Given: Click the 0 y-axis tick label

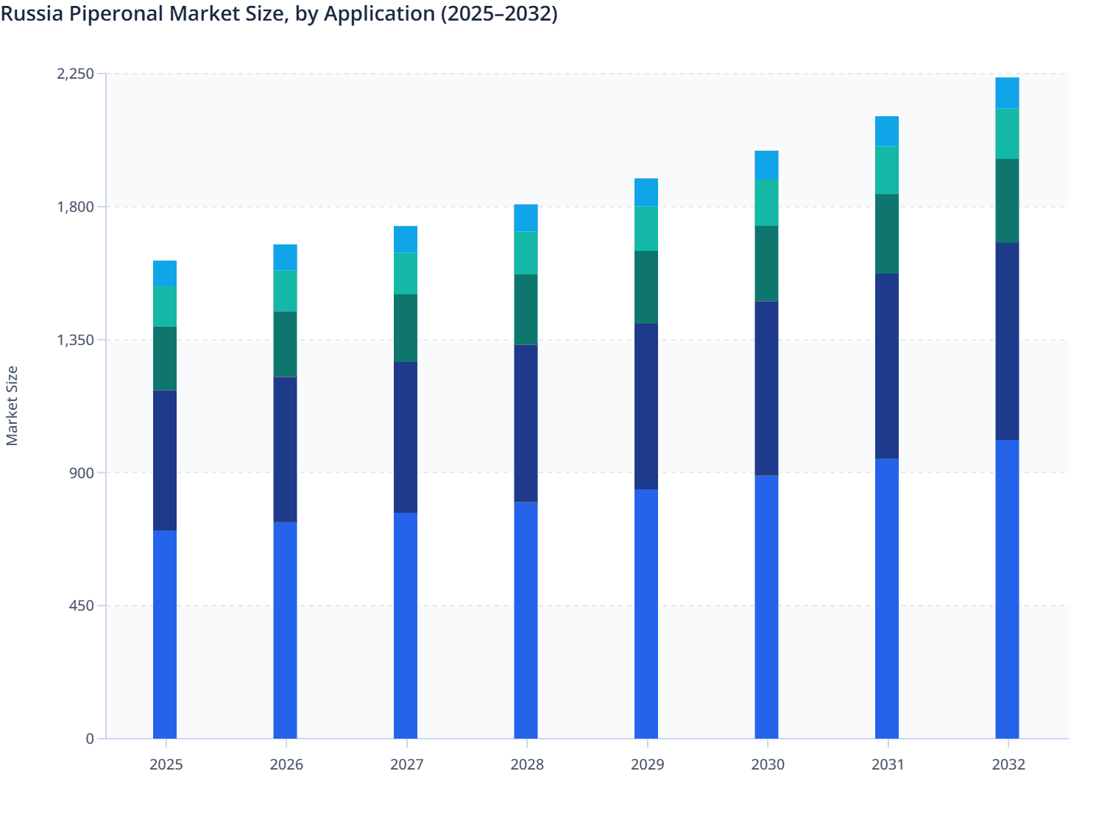Looking at the screenshot, I should (x=91, y=738).
